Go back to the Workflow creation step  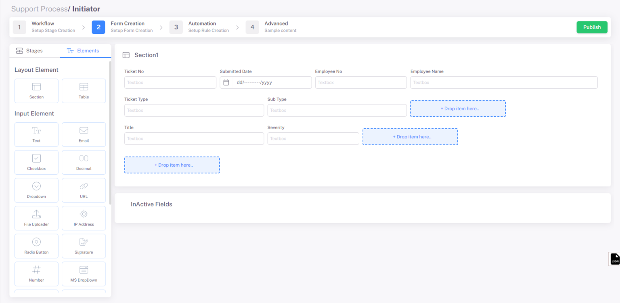(43, 27)
